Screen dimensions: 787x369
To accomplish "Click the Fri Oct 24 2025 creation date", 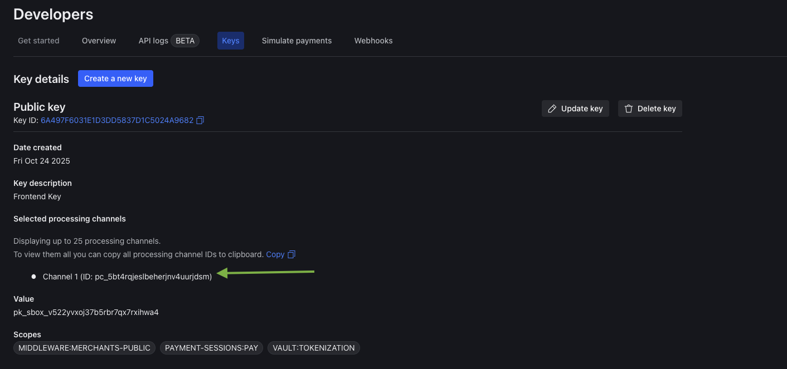I will coord(42,161).
